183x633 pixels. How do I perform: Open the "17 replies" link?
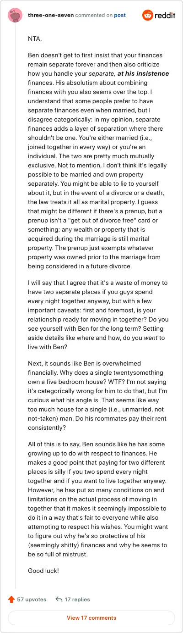point(77,599)
